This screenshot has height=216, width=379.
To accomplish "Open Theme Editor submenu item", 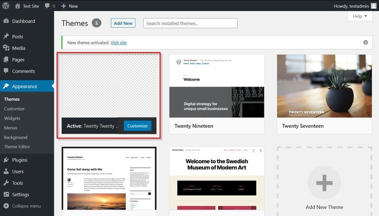I will (x=17, y=147).
